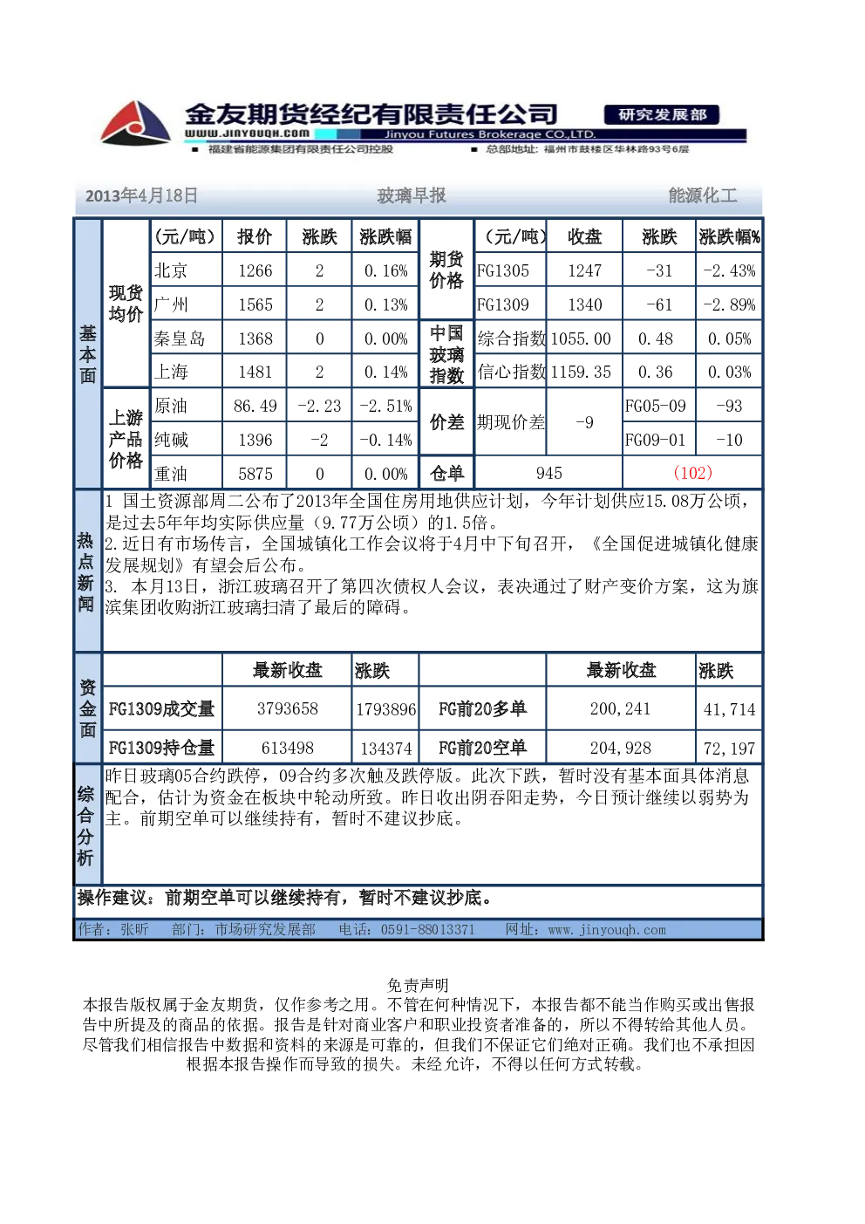The image size is (865, 1224).
Task: Select the date 2013年4月18日
Action: [141, 195]
